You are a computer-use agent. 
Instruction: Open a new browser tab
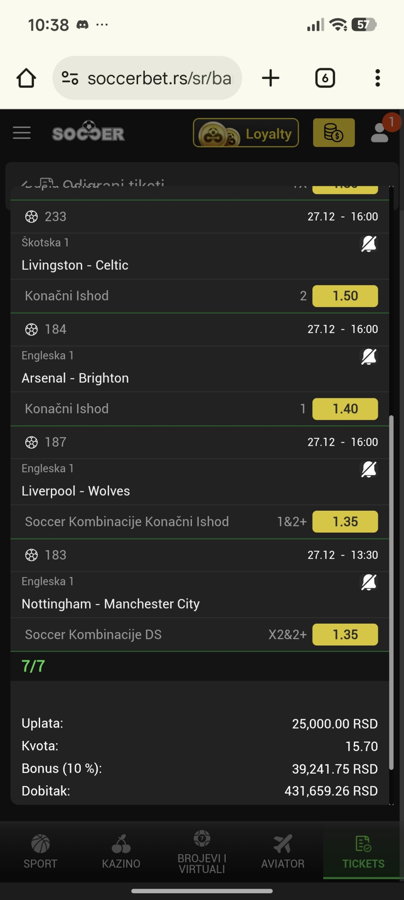(271, 78)
